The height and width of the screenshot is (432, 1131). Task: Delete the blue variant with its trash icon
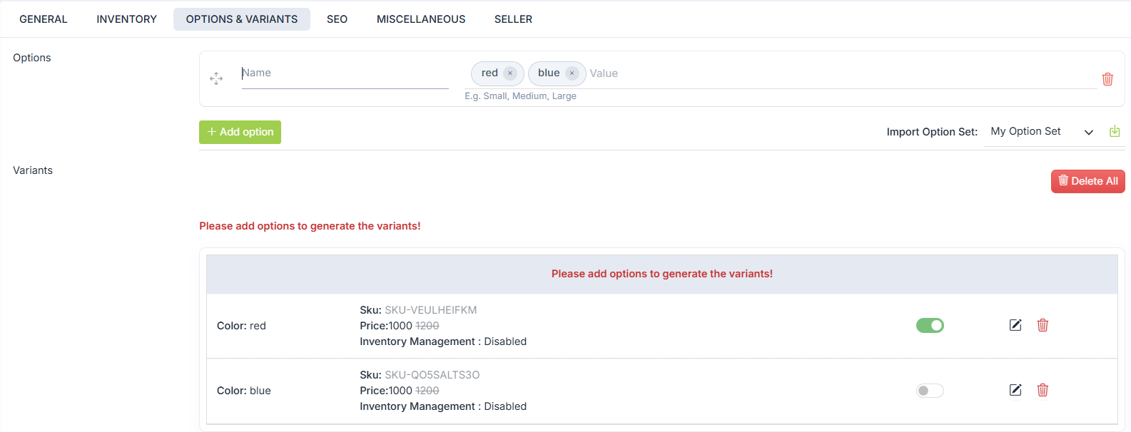click(1043, 390)
